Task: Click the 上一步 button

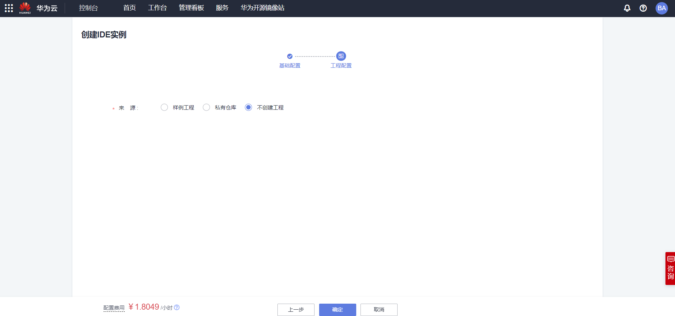Action: click(x=296, y=310)
